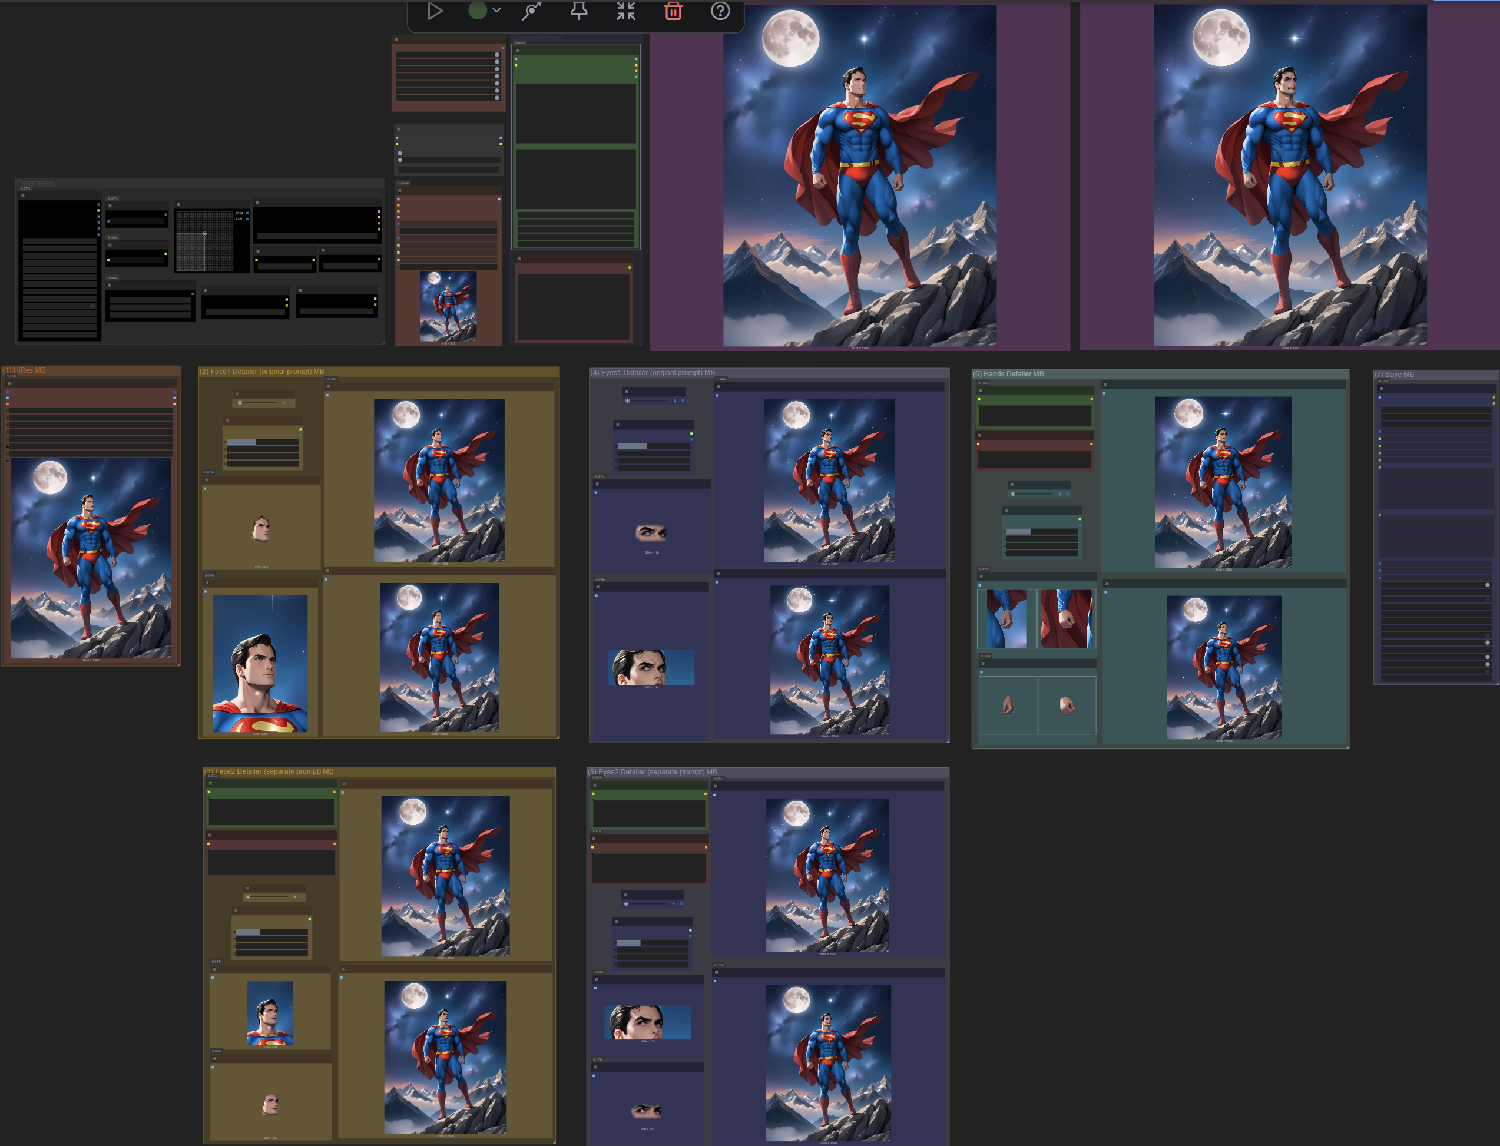
Task: Click the resolution grid handle in Parameters
Action: [x=204, y=234]
